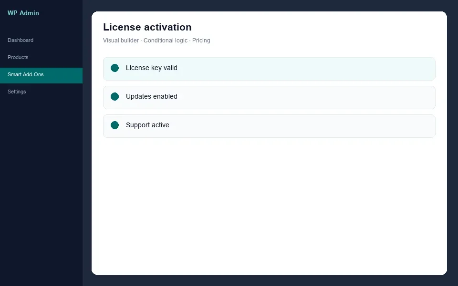This screenshot has height=286, width=458.
Task: Click the License activation heading
Action: 147,27
